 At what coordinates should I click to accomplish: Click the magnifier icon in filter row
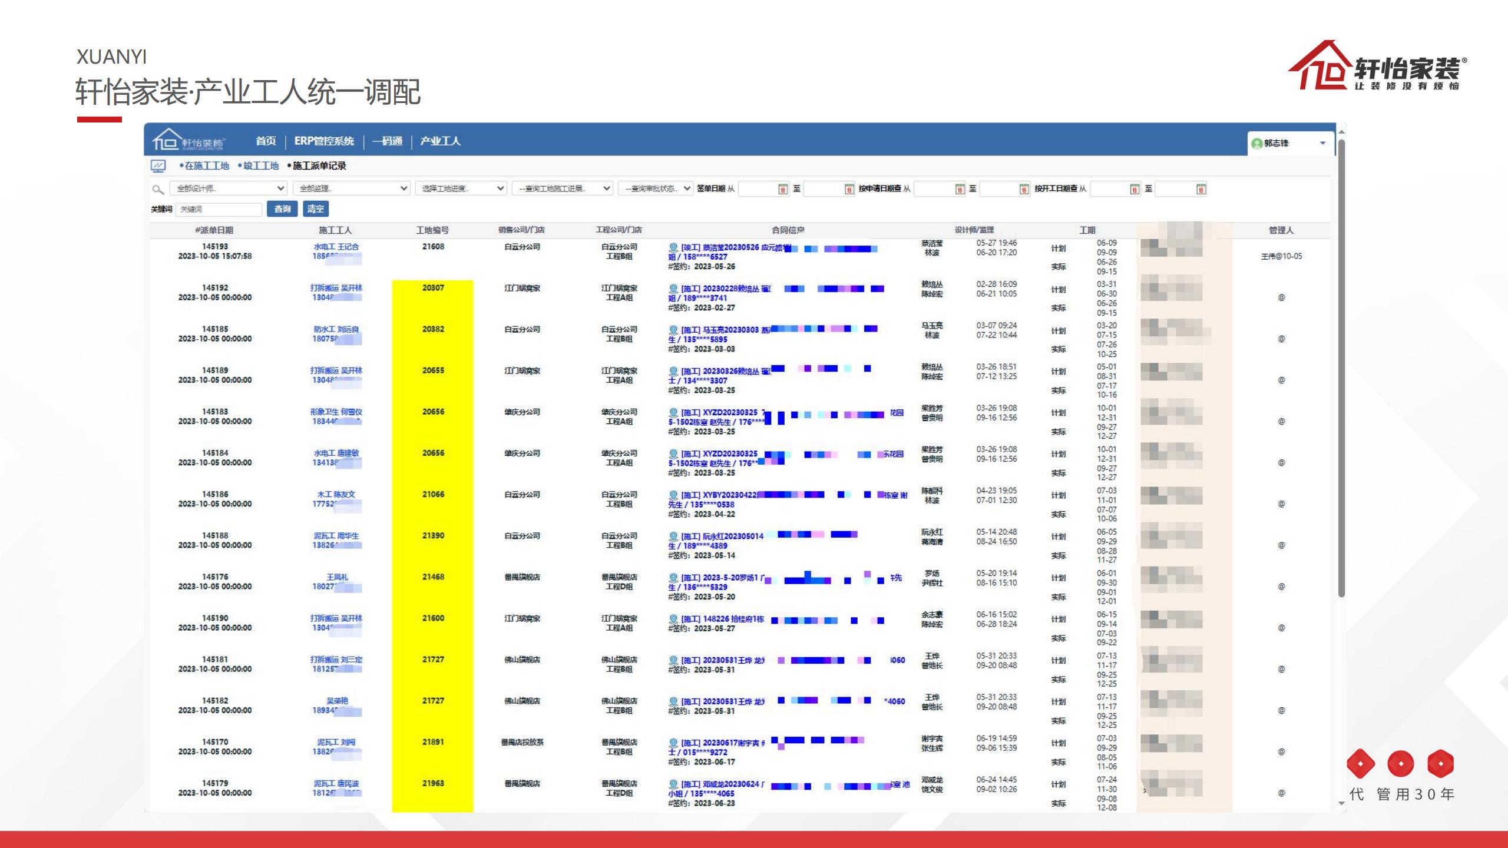click(x=158, y=189)
